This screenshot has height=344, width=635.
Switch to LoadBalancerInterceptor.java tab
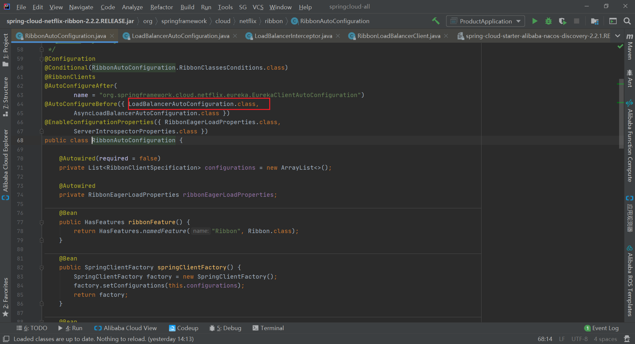click(293, 36)
